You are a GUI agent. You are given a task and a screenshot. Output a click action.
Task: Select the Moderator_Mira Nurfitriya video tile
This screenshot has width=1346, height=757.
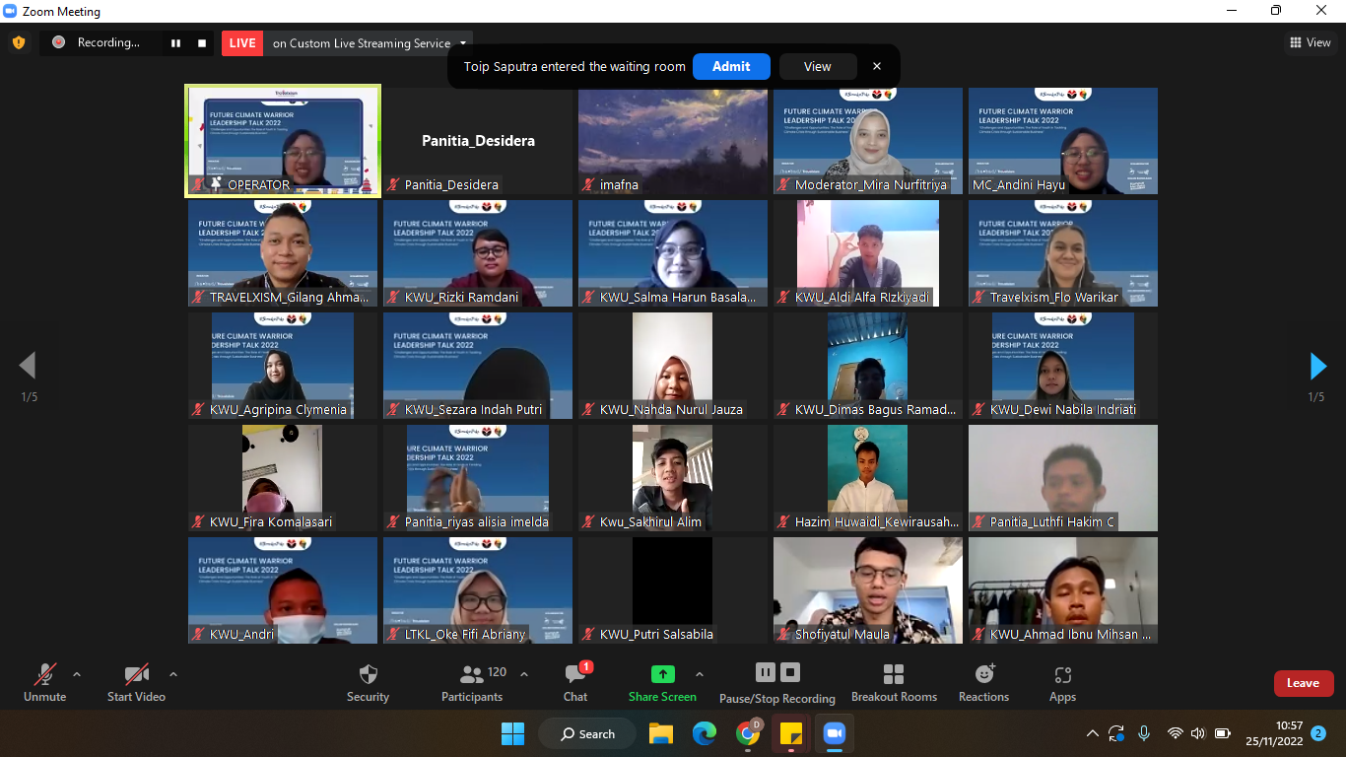click(x=867, y=141)
